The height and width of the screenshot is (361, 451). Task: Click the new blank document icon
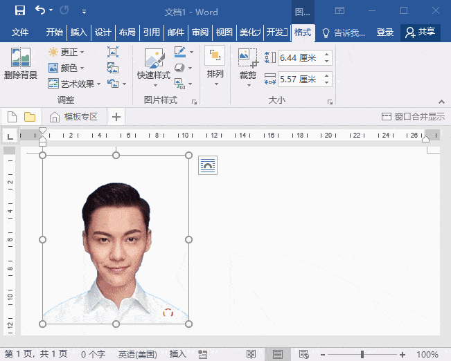[x=12, y=117]
